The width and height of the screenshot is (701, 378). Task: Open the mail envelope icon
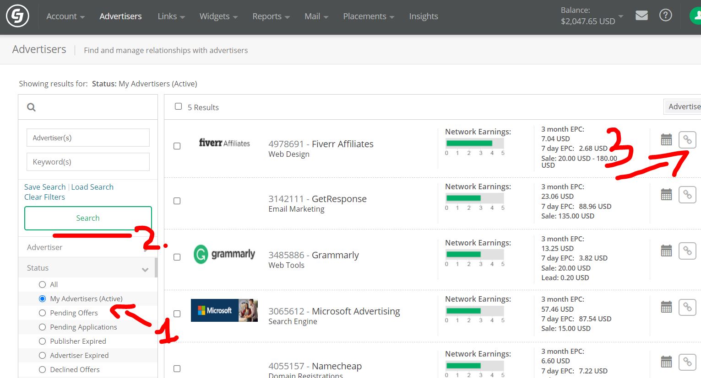coord(641,16)
